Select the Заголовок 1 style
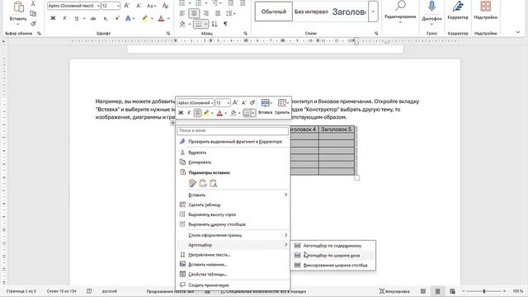Viewport: 528px width, 297px height. [349, 12]
